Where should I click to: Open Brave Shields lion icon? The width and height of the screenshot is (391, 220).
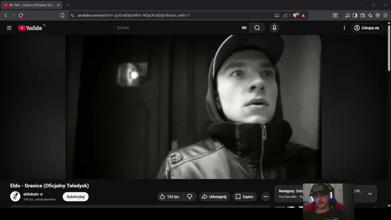pyautogui.click(x=295, y=15)
